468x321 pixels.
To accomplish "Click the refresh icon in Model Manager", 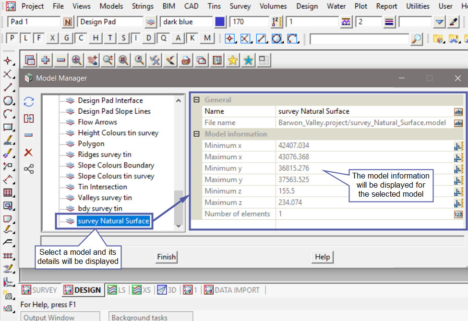I will click(29, 102).
